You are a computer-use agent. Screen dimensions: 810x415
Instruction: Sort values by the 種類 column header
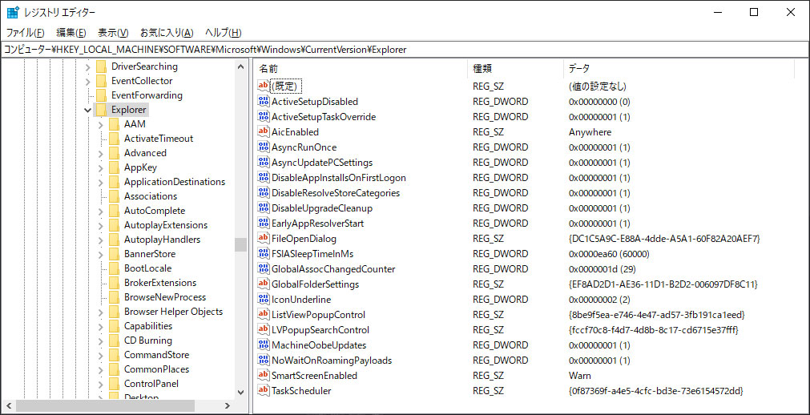click(514, 68)
